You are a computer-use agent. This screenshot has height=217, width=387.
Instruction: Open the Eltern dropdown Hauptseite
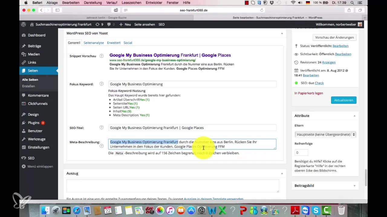[325, 134]
